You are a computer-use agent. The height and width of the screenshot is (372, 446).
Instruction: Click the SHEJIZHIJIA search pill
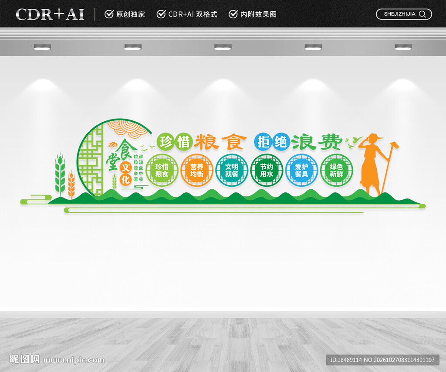[404, 14]
